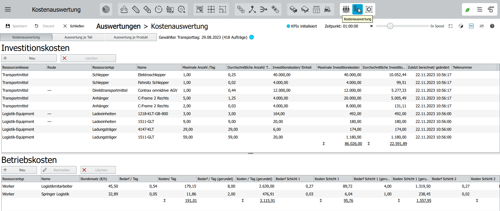Adjust the simulation speed slider handle
This screenshot has width=500, height=211.
(390, 26)
